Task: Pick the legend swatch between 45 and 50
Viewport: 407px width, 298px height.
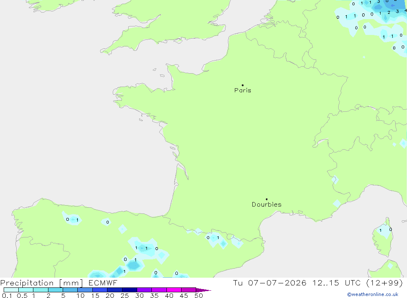Action: point(189,290)
